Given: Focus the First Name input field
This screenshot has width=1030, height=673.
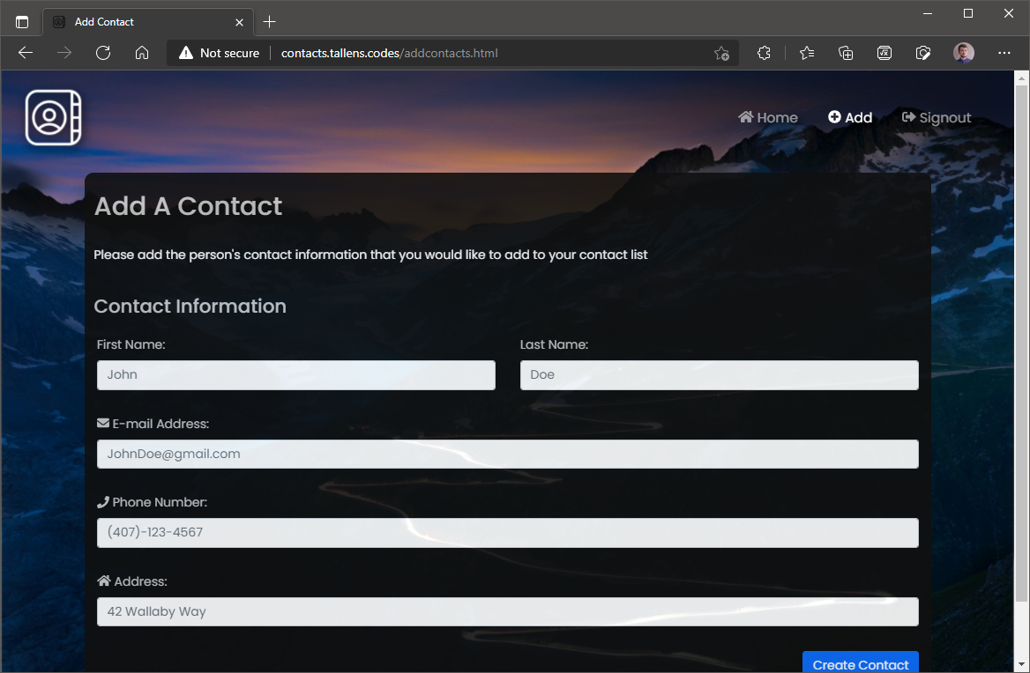Looking at the screenshot, I should pos(295,375).
